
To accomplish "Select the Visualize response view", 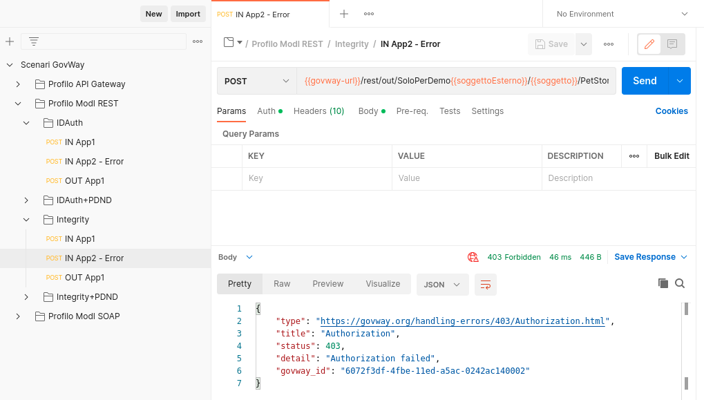I will click(x=383, y=284).
